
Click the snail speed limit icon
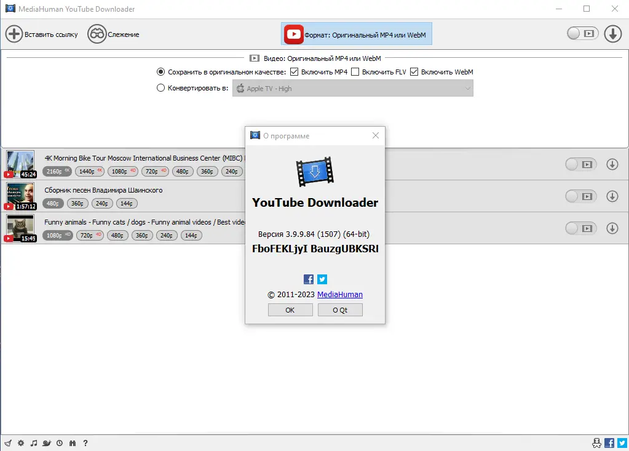(47, 442)
